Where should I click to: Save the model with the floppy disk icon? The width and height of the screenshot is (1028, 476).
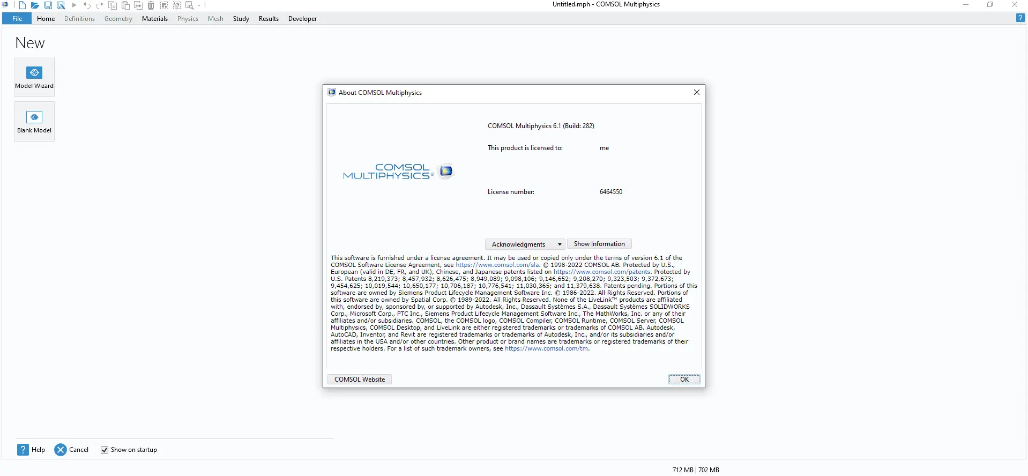[x=48, y=5]
